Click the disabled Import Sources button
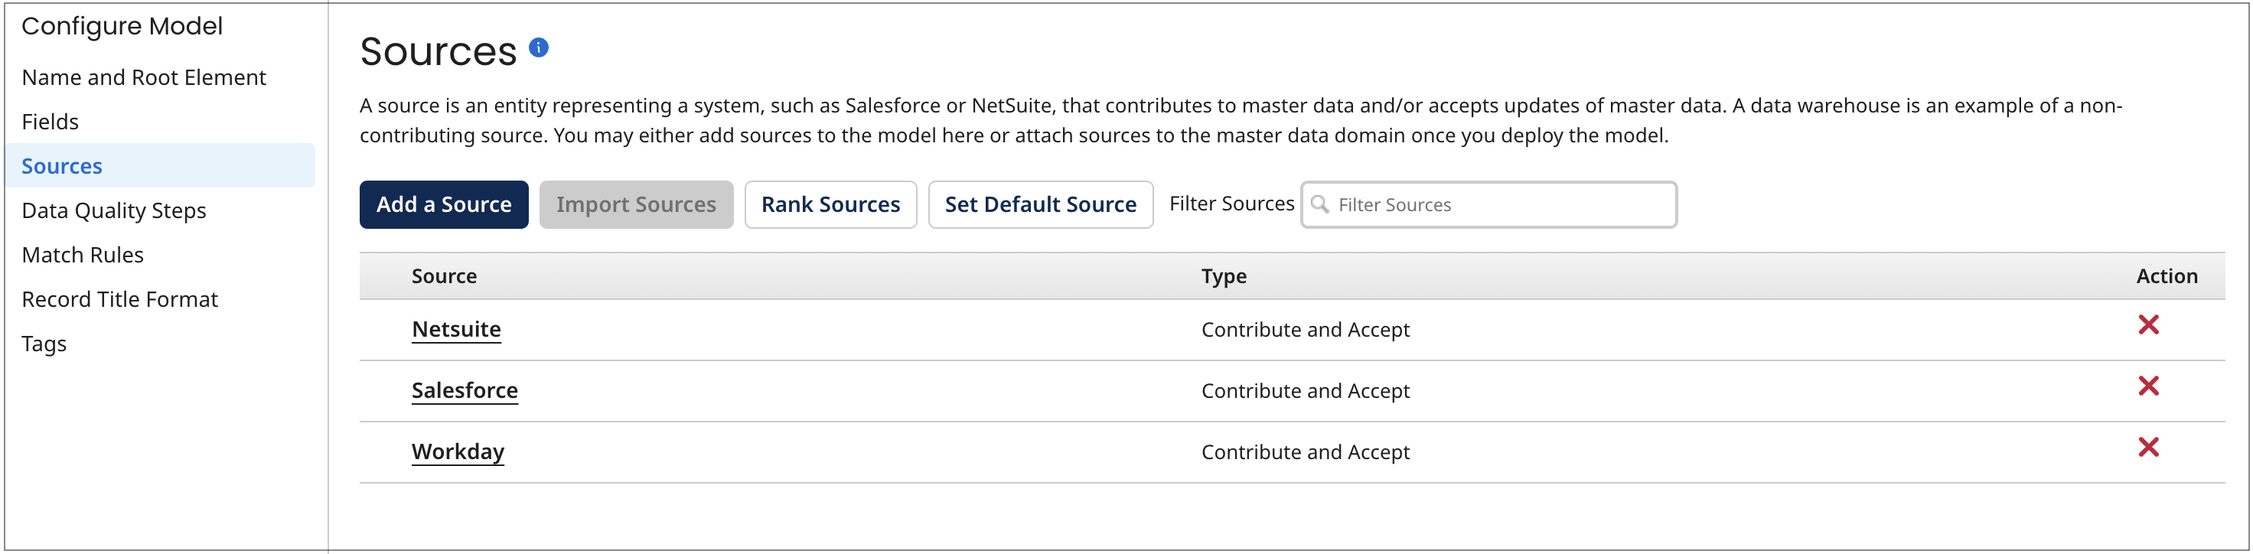Image resolution: width=2253 pixels, height=554 pixels. click(636, 204)
